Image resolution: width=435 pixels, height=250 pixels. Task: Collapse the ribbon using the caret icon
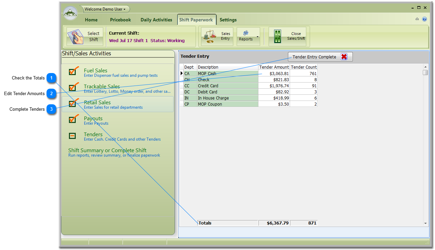coord(417,19)
